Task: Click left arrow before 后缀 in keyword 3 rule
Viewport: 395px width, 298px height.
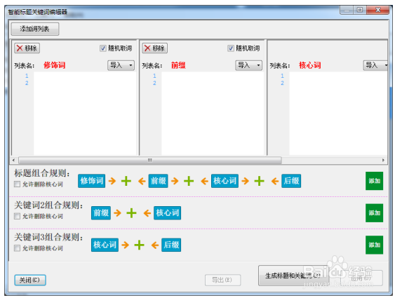Action: point(155,245)
